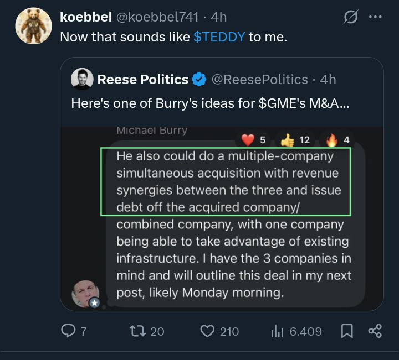Viewport: 399px width, 360px height.
Task: Click the blue verified badge
Action: click(x=199, y=80)
